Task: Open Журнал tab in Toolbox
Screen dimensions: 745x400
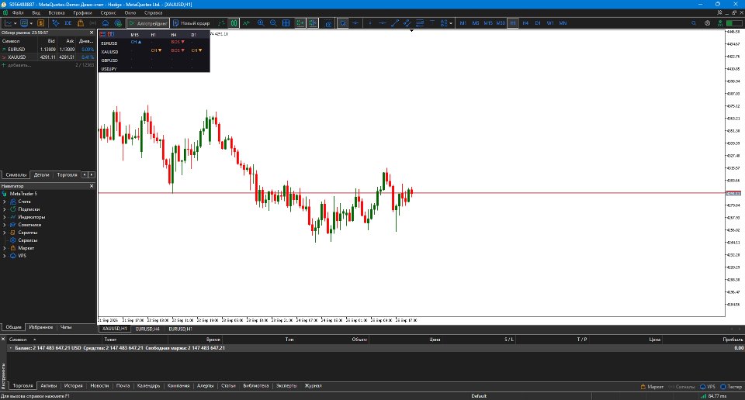Action: point(313,386)
